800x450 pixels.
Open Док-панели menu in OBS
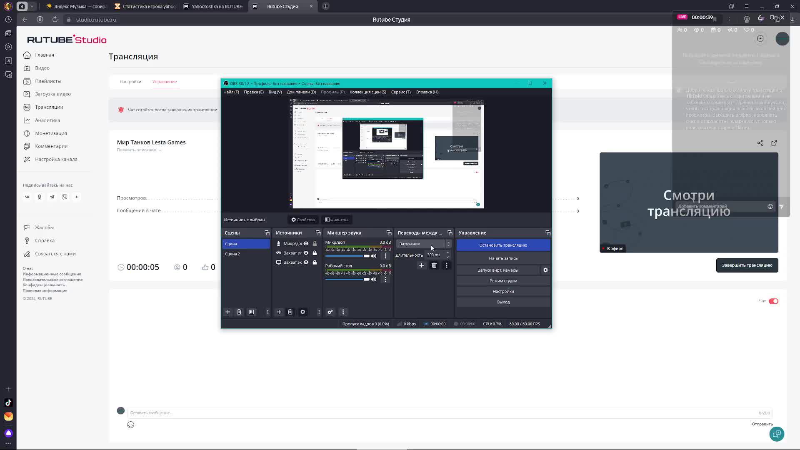(x=301, y=92)
